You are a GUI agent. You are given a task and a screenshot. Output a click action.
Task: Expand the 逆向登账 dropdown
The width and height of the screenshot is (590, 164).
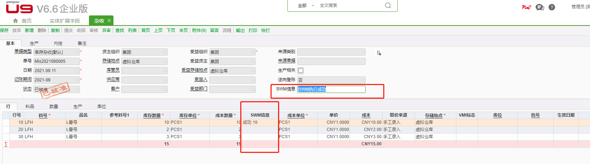(x=362, y=80)
